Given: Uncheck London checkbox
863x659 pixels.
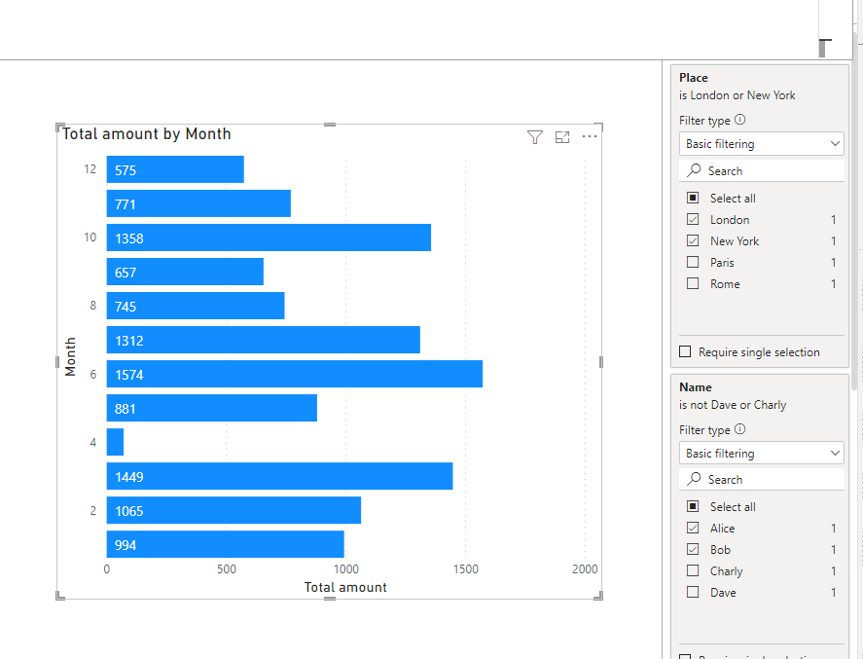Looking at the screenshot, I should [693, 219].
